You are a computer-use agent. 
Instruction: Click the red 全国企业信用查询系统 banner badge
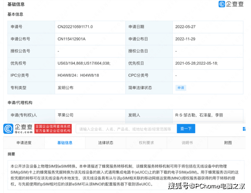point(51,128)
